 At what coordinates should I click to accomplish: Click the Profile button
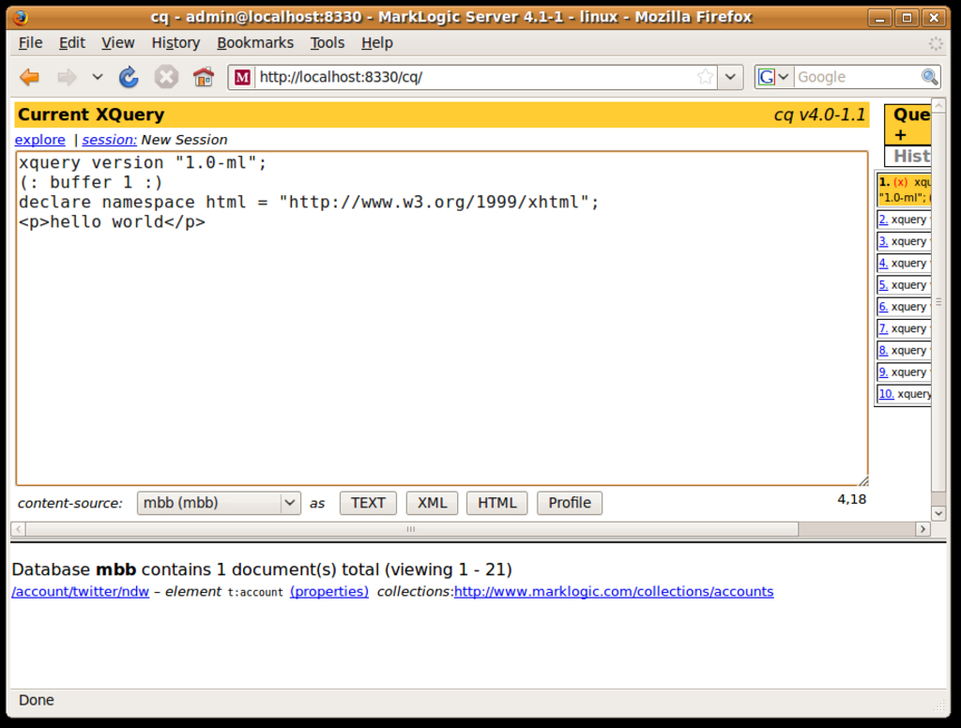pos(570,503)
